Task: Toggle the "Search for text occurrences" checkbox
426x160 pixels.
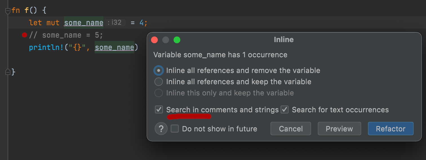Action: click(285, 109)
